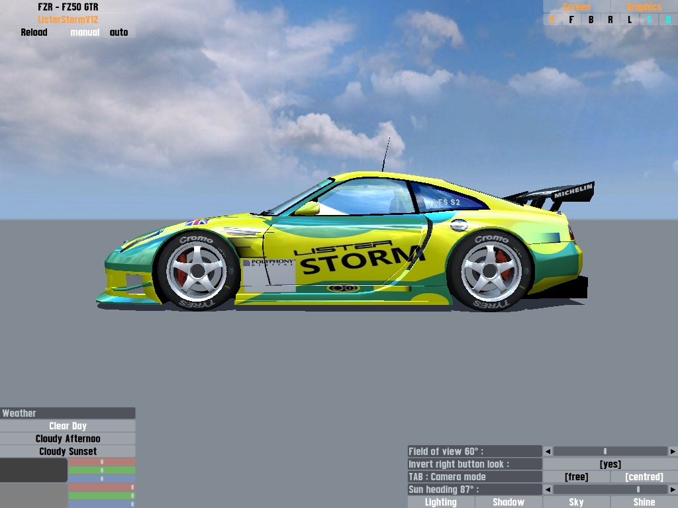Click the ListerStormV12 skin name

click(x=68, y=19)
